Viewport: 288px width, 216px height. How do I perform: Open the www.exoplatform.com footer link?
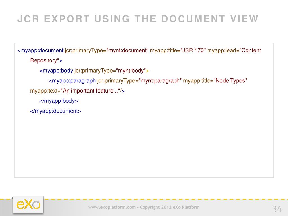[112, 207]
